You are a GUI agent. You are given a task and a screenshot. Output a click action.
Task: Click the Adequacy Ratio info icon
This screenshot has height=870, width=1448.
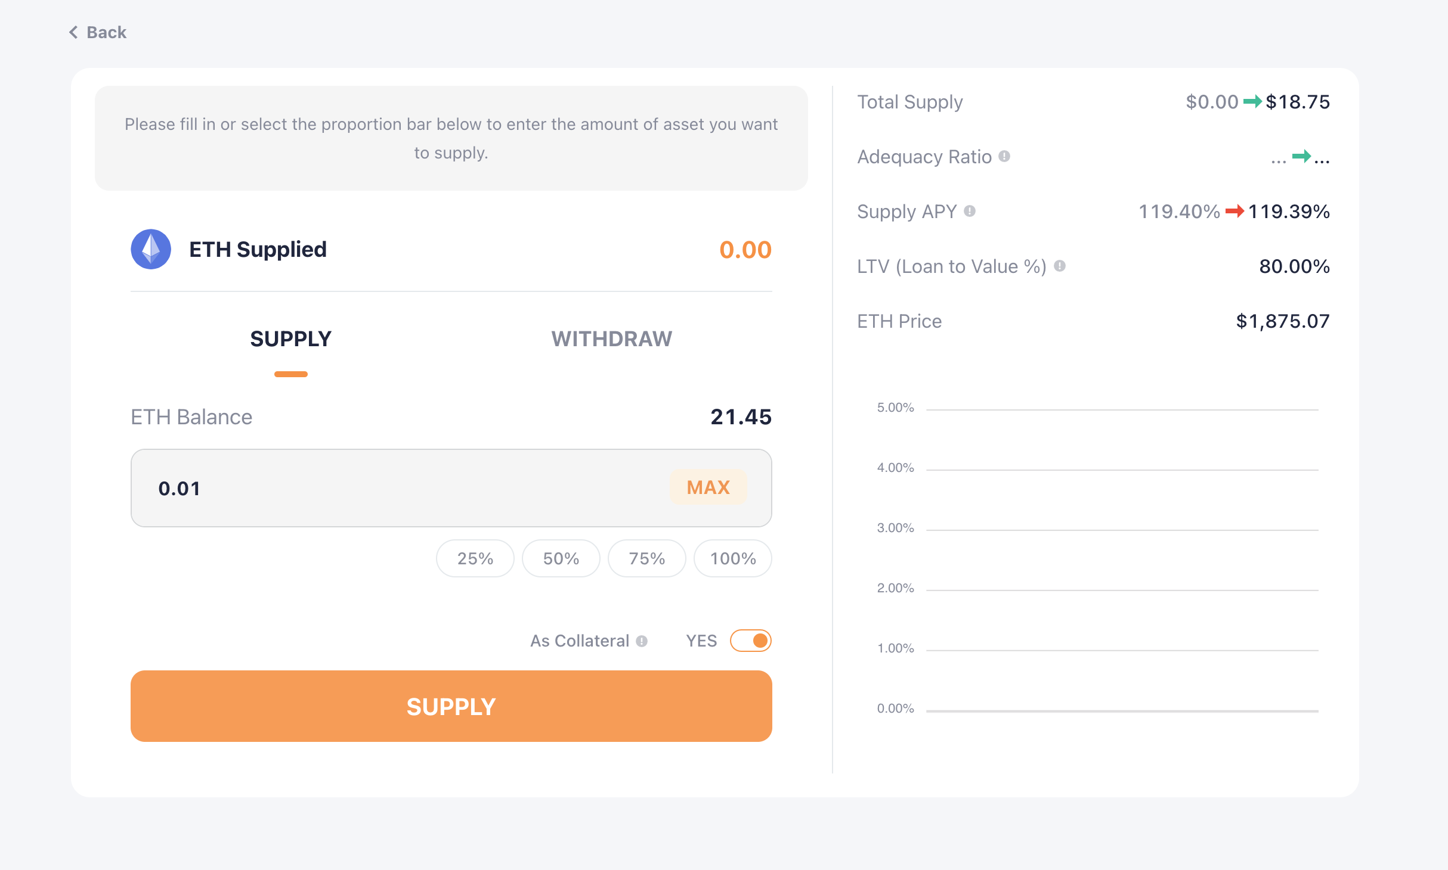(1004, 156)
